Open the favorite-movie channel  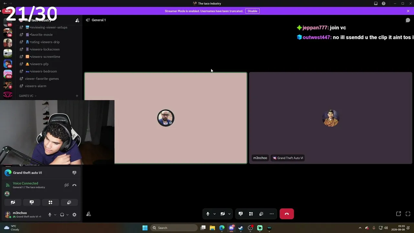tap(49, 35)
